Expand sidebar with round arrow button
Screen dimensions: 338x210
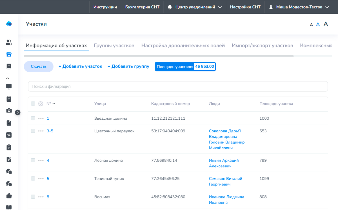coord(17,112)
